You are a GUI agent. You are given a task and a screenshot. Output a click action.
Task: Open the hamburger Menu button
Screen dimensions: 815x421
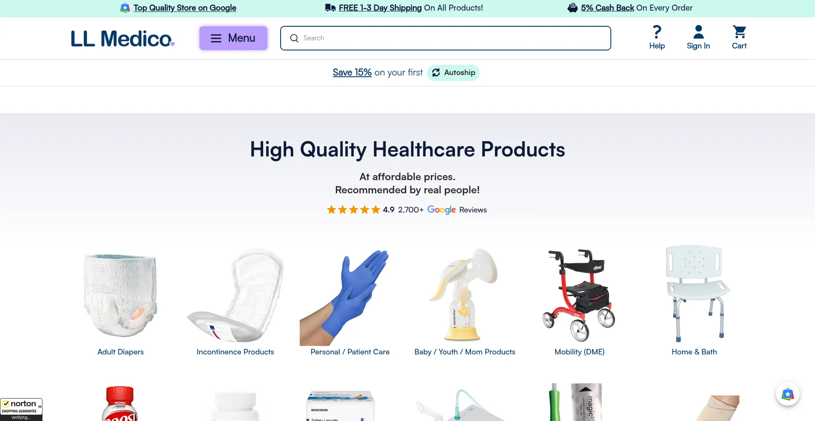[233, 38]
